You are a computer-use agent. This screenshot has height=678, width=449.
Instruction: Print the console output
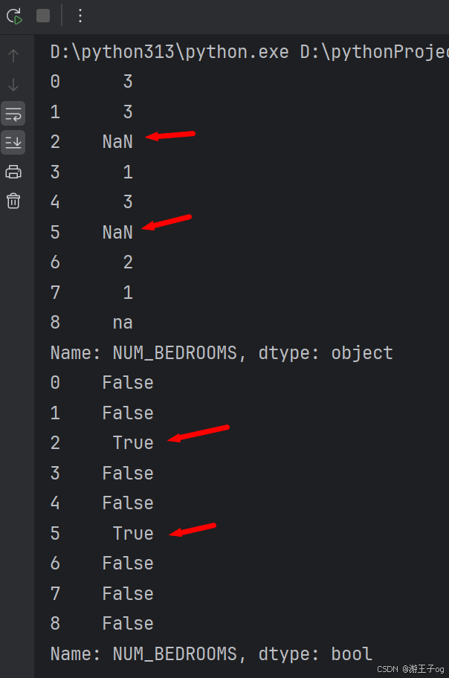pyautogui.click(x=13, y=172)
